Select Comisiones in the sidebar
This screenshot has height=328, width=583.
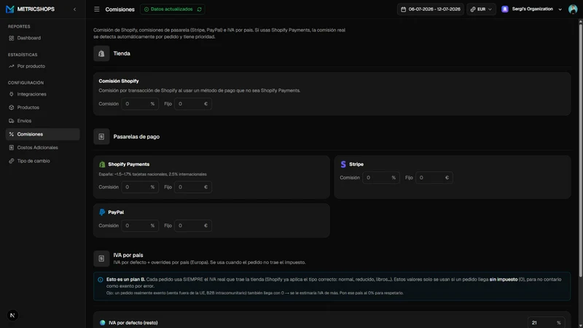(x=42, y=134)
